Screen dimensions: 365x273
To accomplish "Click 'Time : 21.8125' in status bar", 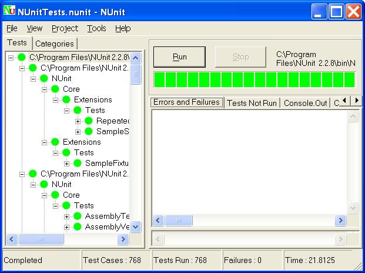I will 310,260.
